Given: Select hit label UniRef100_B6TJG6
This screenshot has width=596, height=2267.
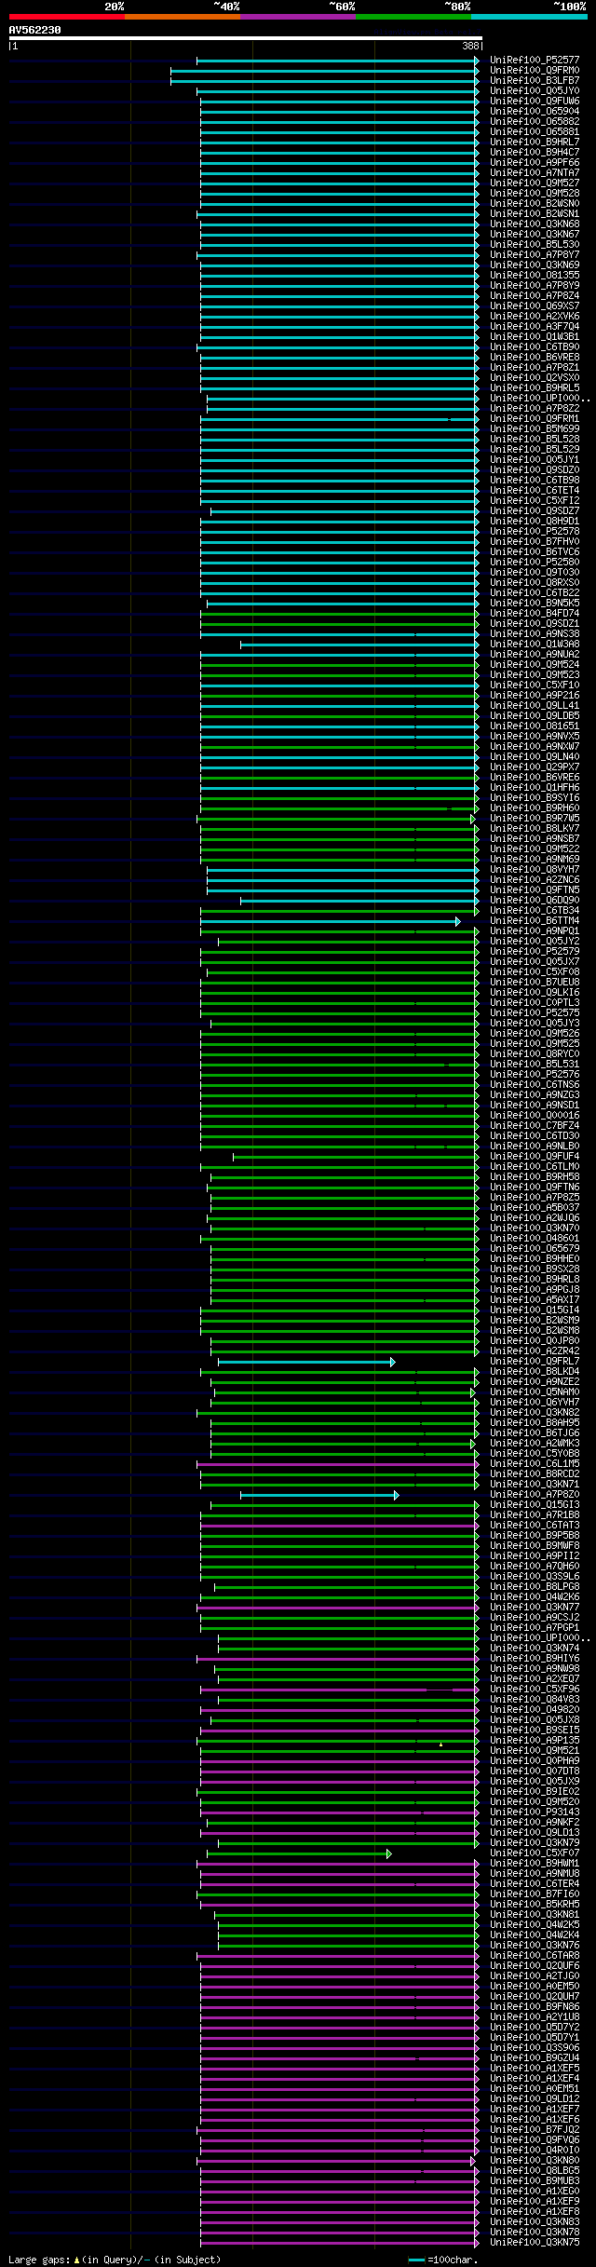Looking at the screenshot, I should [x=535, y=1433].
